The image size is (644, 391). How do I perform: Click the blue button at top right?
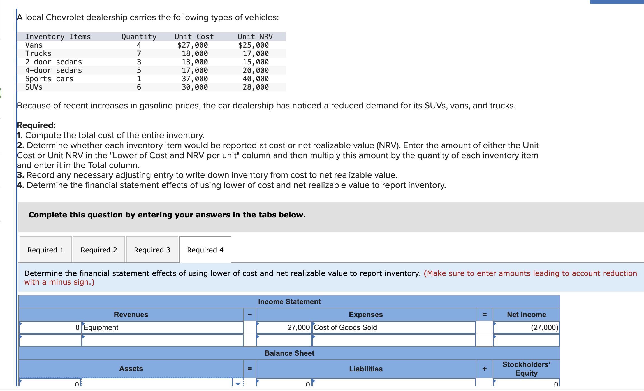617,2
